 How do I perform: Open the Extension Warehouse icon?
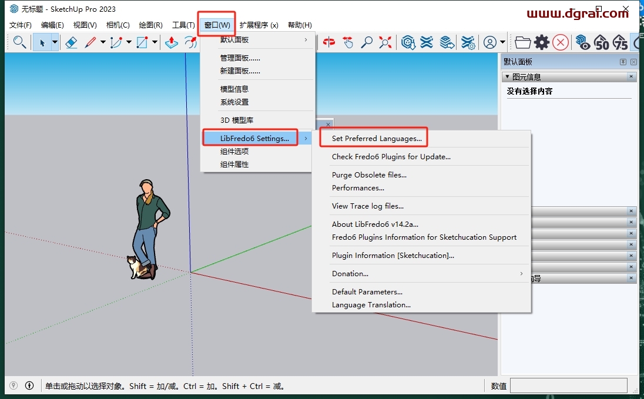click(x=427, y=42)
